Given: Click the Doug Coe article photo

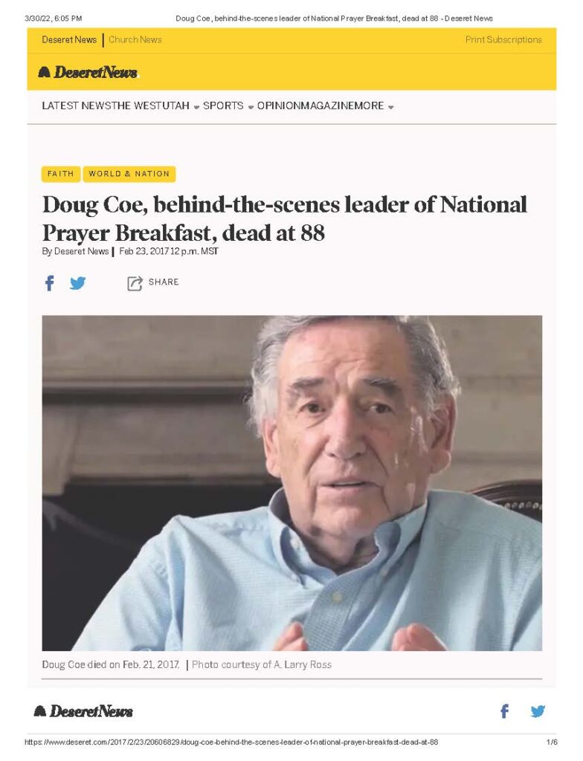Looking at the screenshot, I should click(292, 483).
